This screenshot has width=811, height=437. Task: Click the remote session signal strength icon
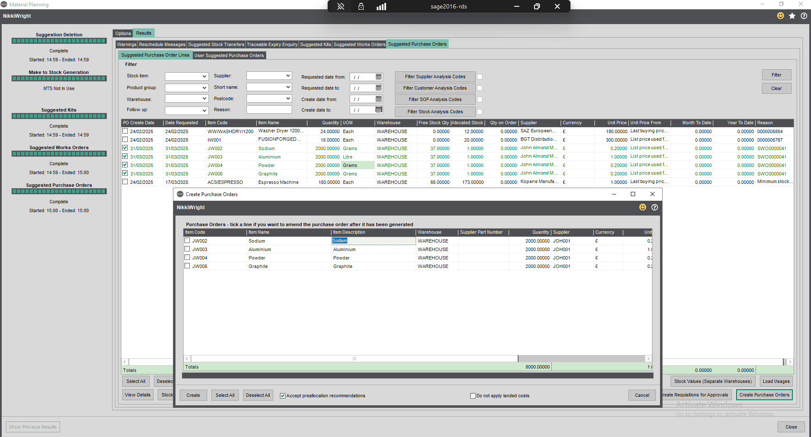pos(381,6)
